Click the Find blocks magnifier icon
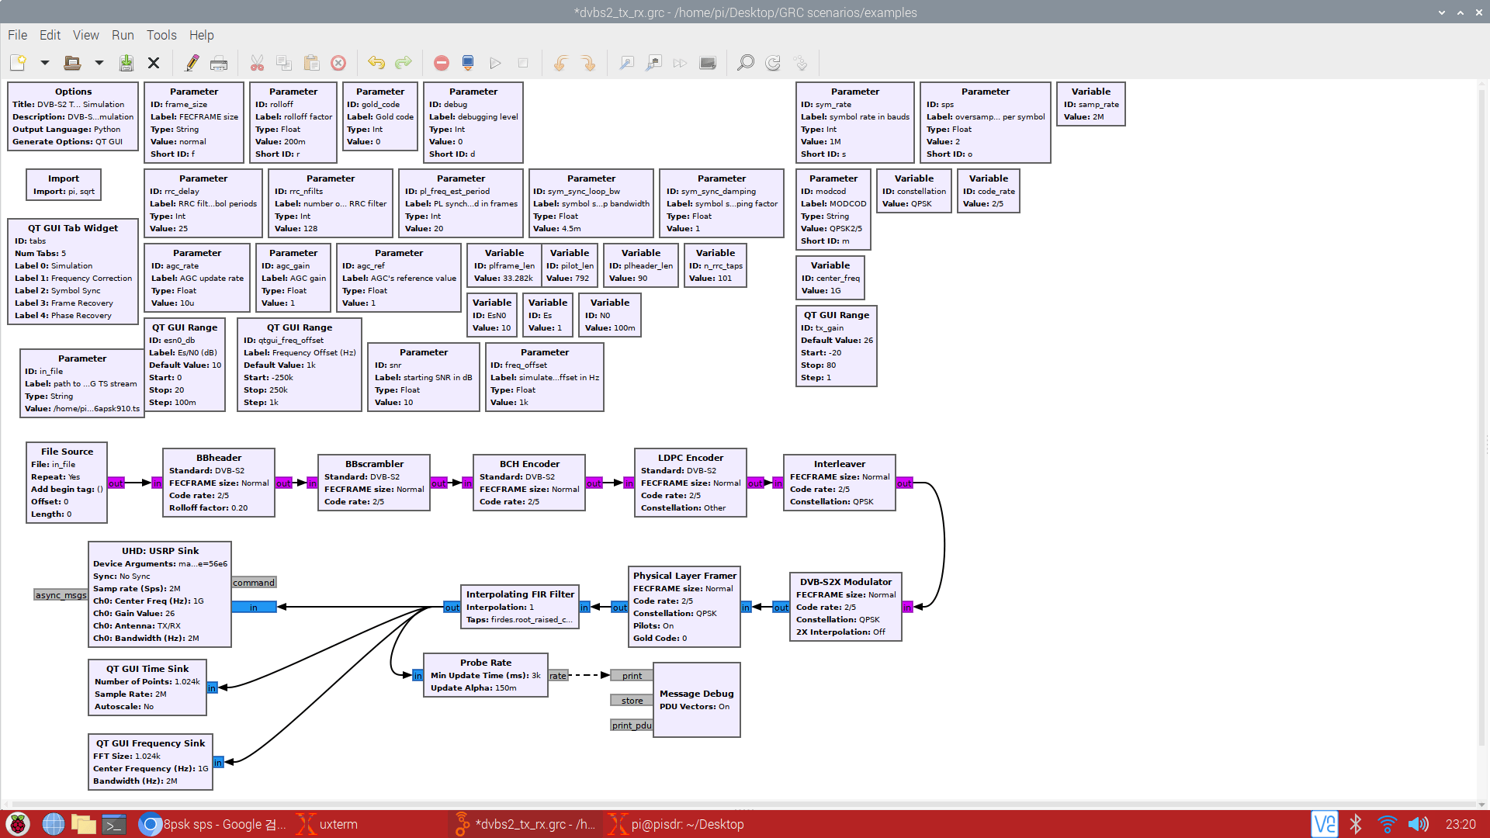 coord(745,63)
